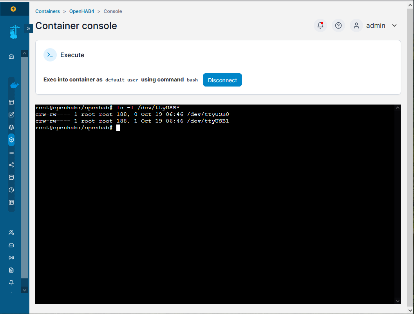Click the sidebar scrollbar up arrow

25,53
